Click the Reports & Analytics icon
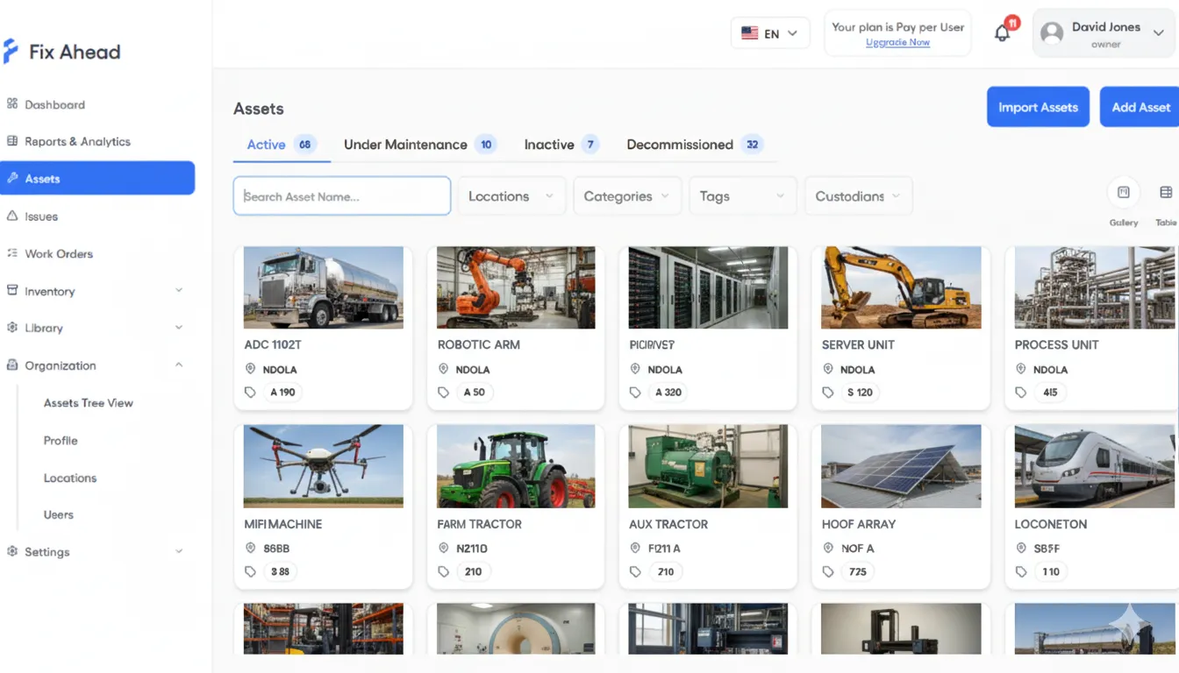Image resolution: width=1179 pixels, height=673 pixels. tap(12, 141)
